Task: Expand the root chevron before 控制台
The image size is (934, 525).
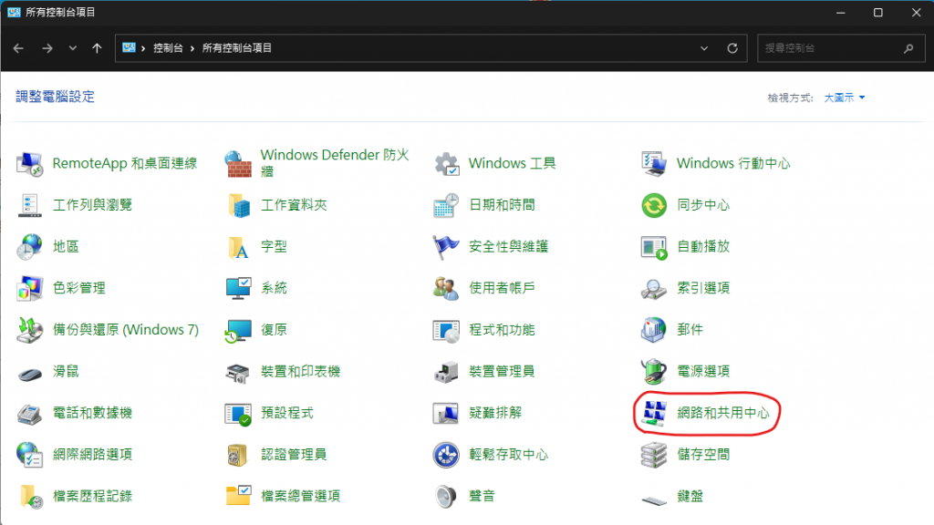Action: click(x=143, y=48)
